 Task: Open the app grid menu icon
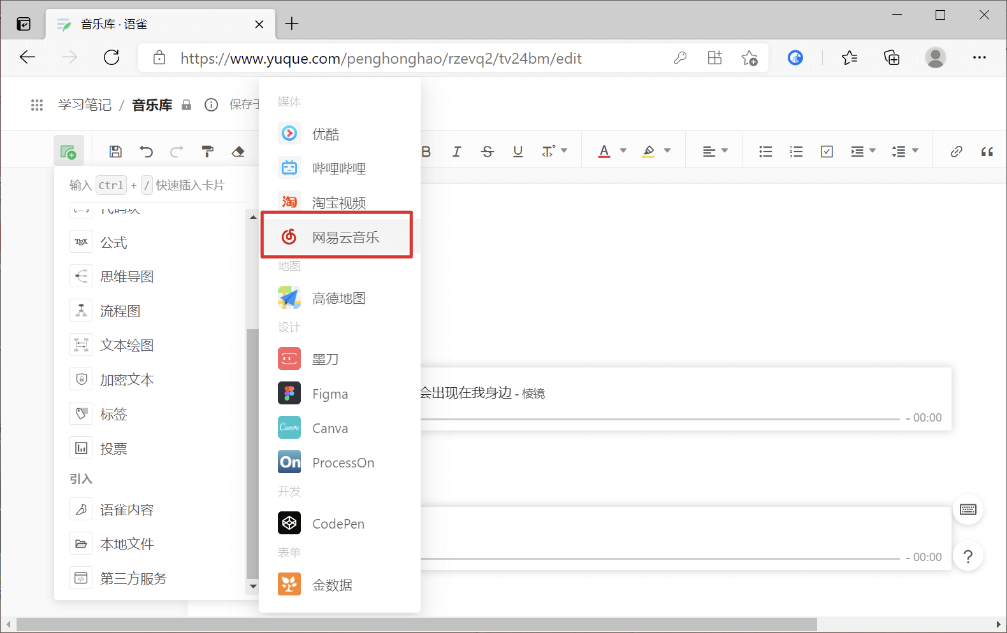37,105
